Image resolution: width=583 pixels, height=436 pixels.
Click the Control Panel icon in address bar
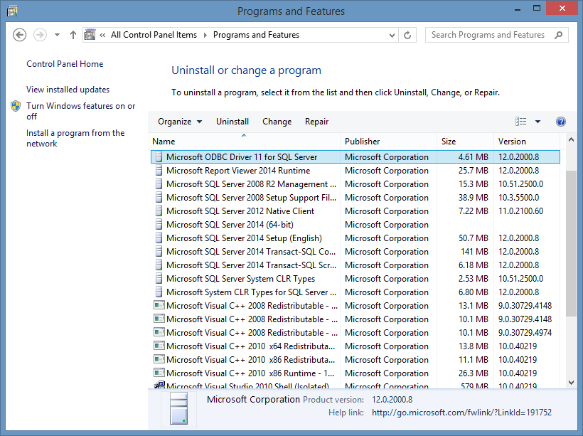click(90, 35)
